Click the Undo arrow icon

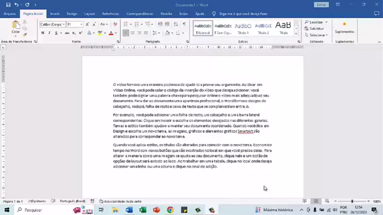[x=18, y=4]
